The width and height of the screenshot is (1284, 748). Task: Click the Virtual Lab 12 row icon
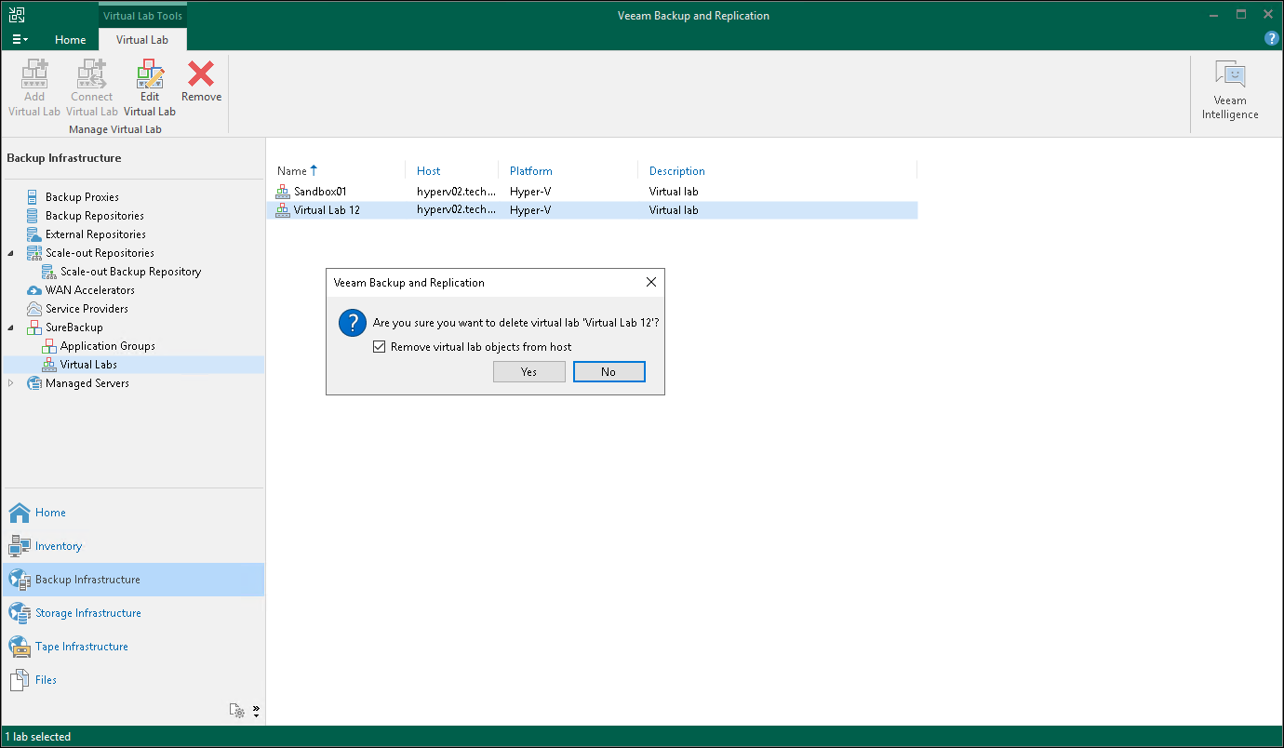(283, 210)
